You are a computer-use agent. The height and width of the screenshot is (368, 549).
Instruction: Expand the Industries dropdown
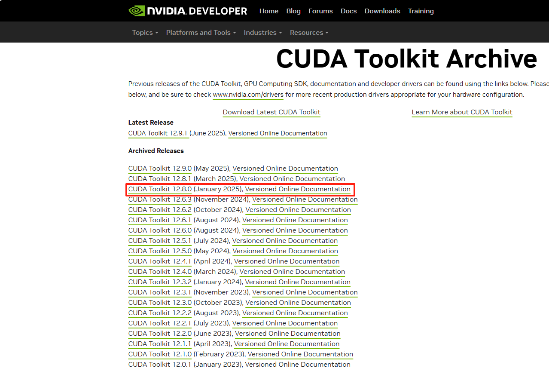(x=263, y=33)
